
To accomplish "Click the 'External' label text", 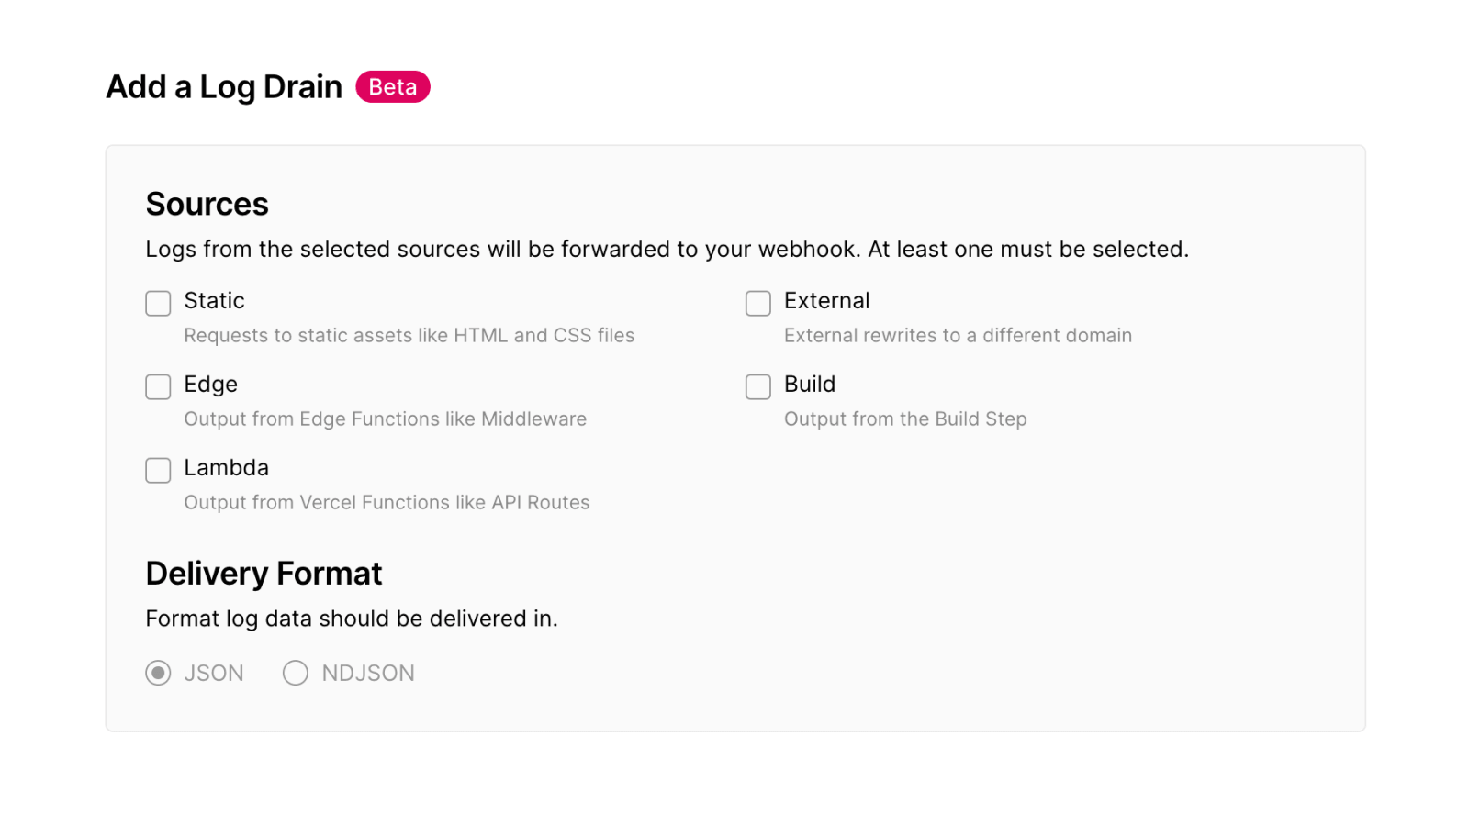I will 826,301.
